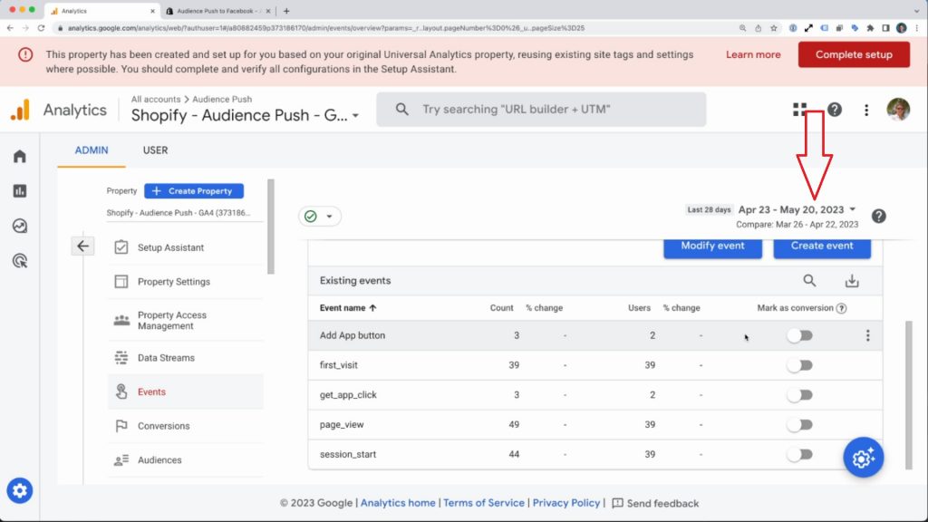Download existing events list
The height and width of the screenshot is (522, 928).
pos(851,281)
